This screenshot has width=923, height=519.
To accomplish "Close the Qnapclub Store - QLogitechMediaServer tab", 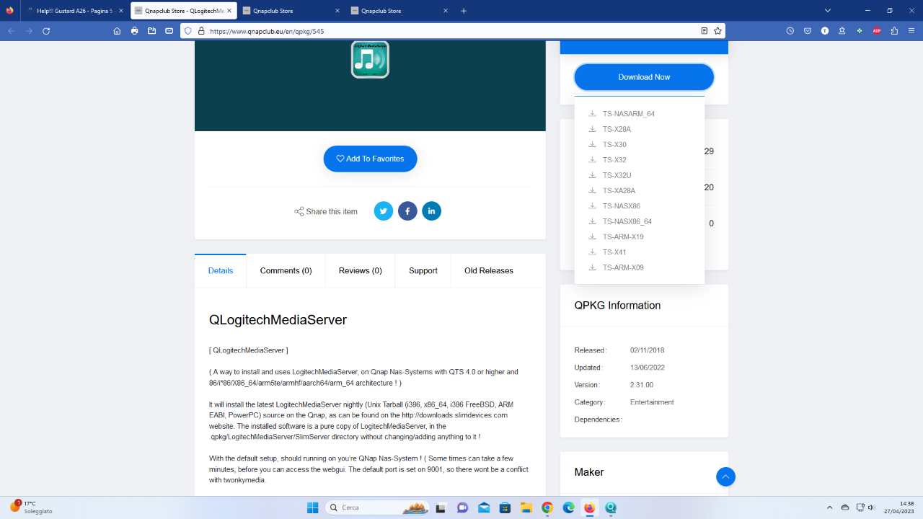I will click(x=230, y=11).
